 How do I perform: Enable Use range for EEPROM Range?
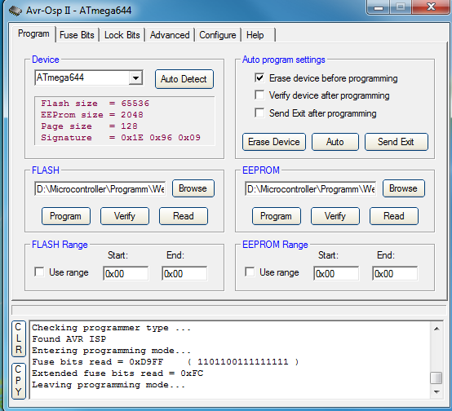click(x=250, y=272)
